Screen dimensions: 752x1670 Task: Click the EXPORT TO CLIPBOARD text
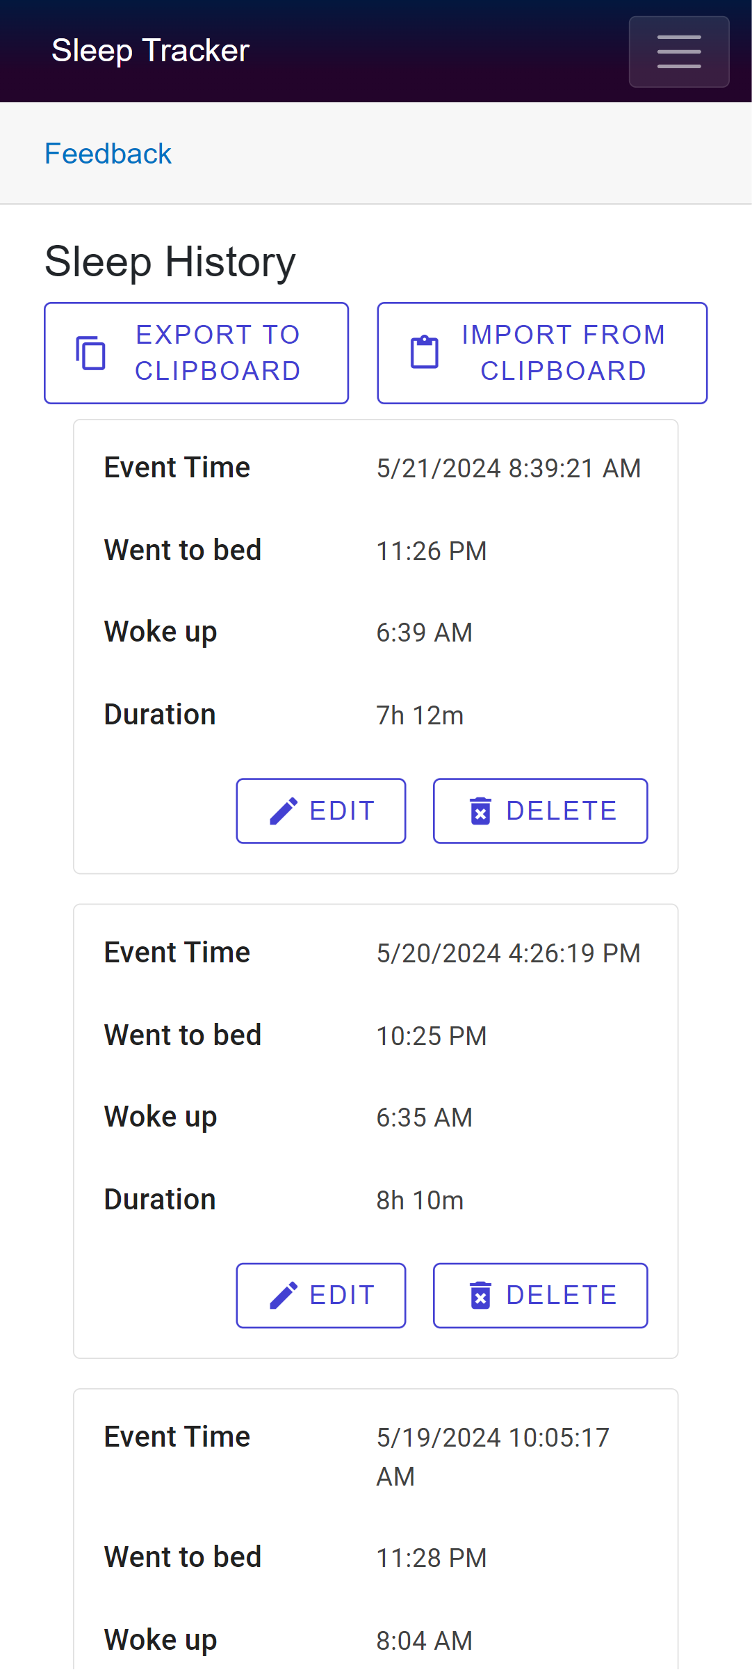(218, 353)
